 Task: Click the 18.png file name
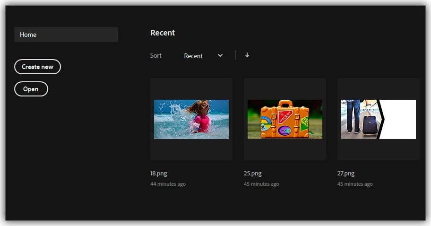coord(159,174)
